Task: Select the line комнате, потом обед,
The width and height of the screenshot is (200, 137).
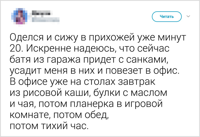Action: point(59,115)
